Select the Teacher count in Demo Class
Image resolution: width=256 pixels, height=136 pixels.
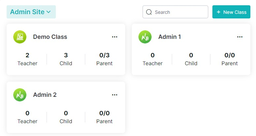pyautogui.click(x=27, y=55)
